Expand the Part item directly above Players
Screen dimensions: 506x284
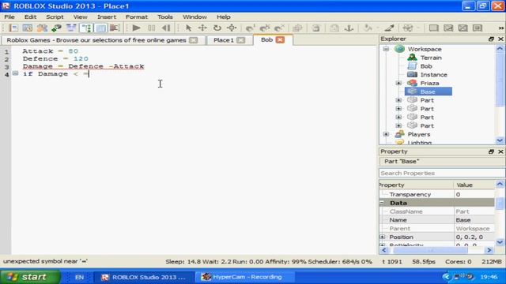point(398,125)
